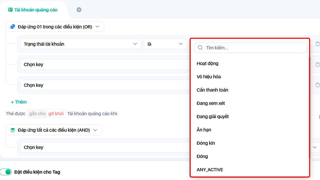Select the gỡ khỏi option
Image resolution: width=320 pixels, height=180 pixels.
tap(56, 114)
